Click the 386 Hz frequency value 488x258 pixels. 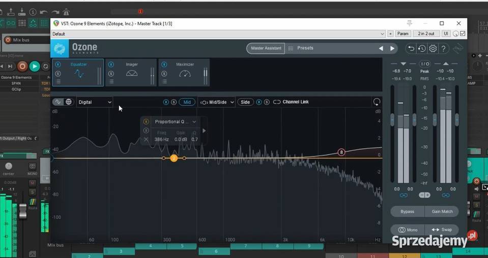click(161, 139)
